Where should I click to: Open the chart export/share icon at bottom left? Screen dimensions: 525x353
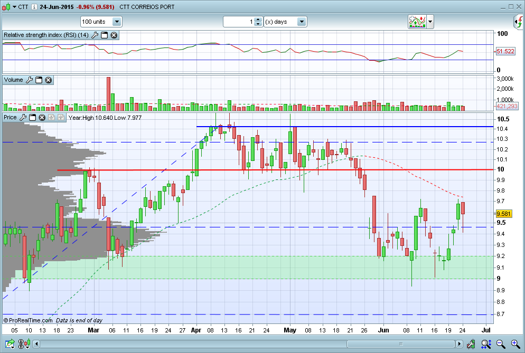[x=10, y=344]
